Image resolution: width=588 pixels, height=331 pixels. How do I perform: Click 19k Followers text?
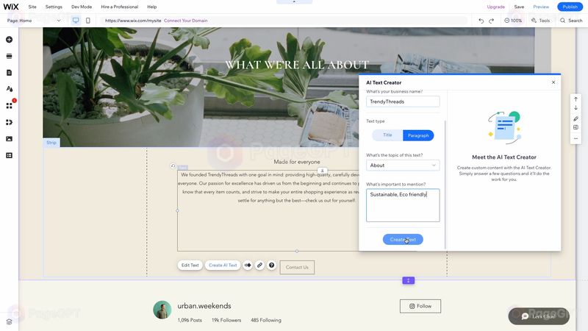[x=226, y=320]
